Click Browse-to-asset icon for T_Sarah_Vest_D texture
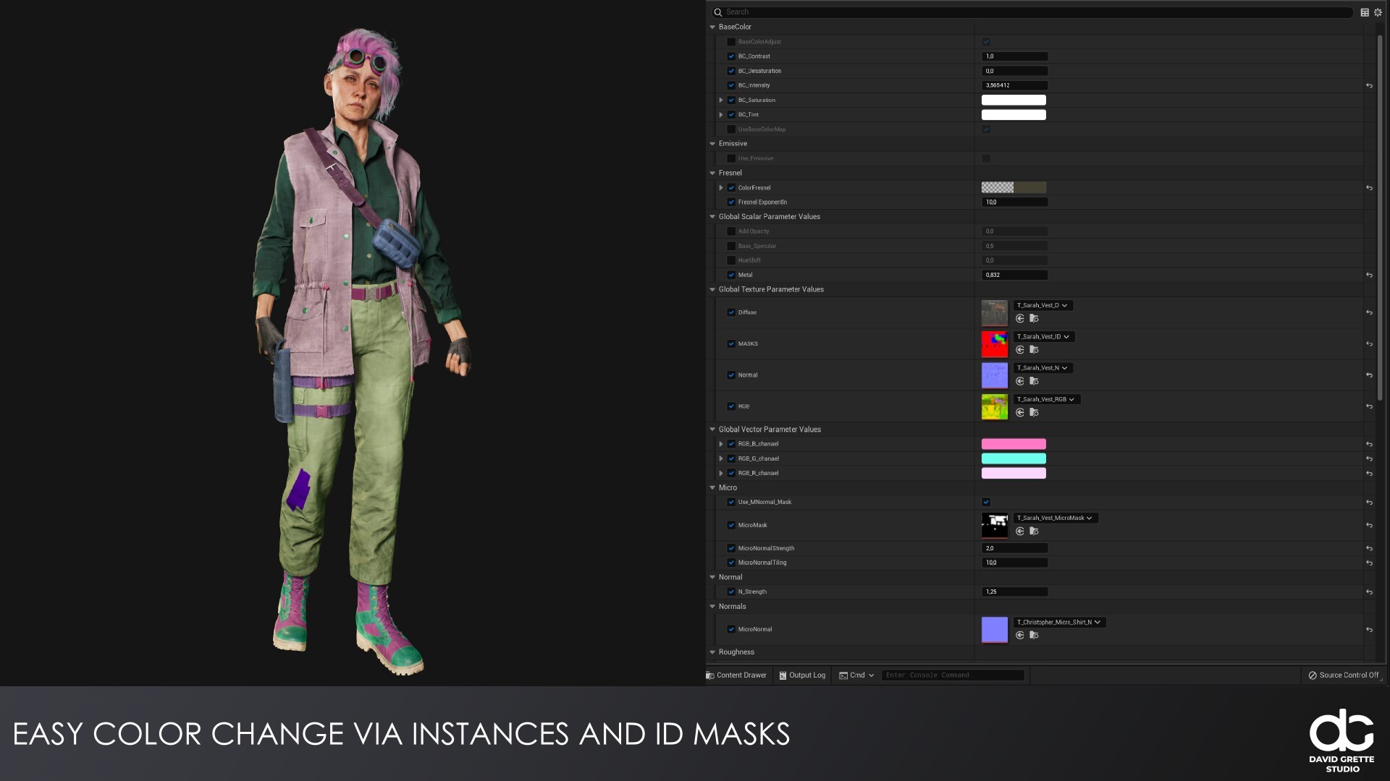 tap(1034, 318)
